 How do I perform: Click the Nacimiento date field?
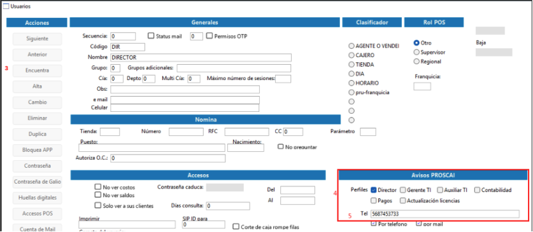246,147
